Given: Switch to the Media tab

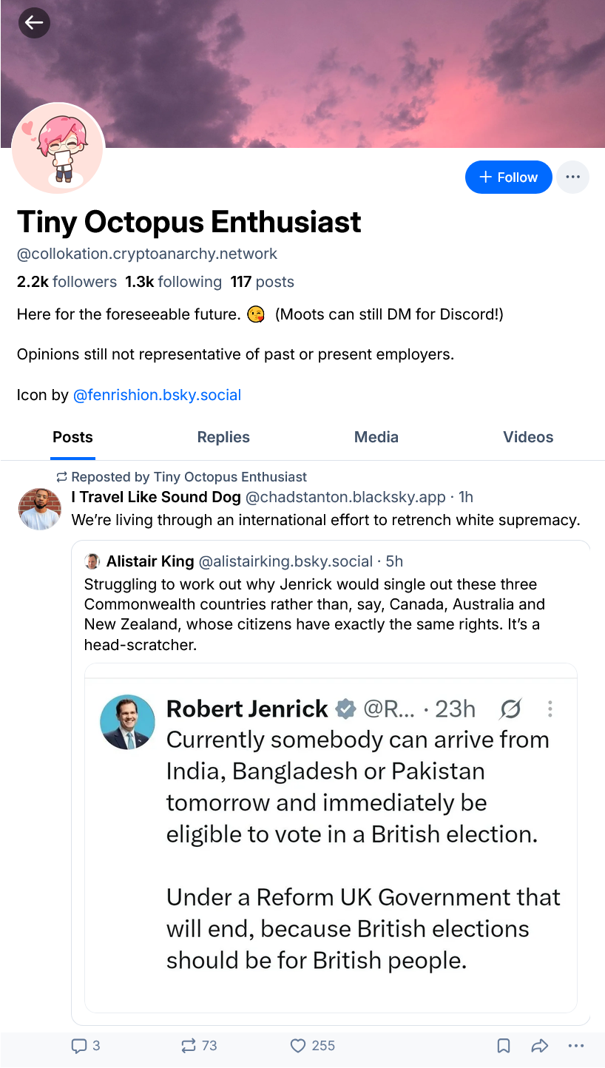Looking at the screenshot, I should [376, 437].
